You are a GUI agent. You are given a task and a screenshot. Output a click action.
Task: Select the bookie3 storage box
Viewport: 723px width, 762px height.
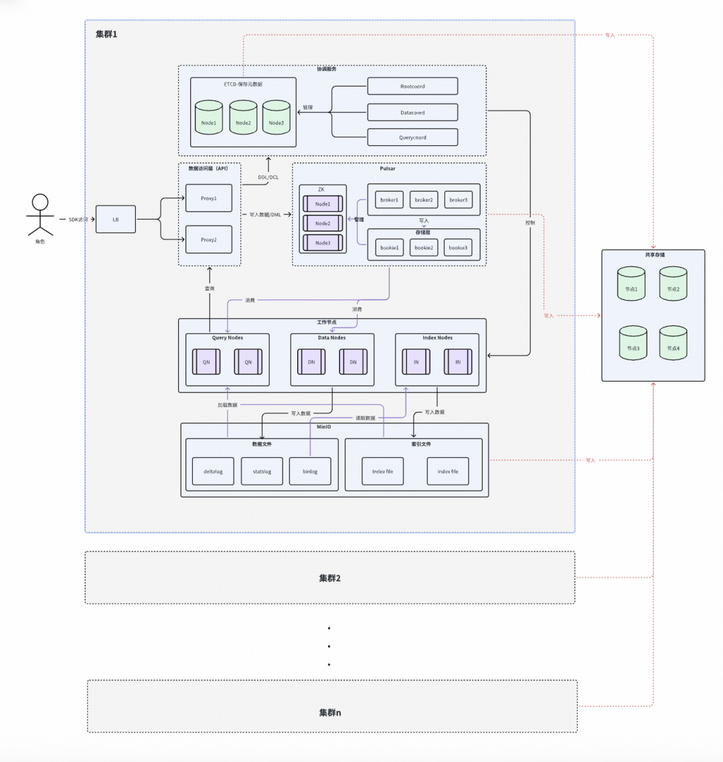tap(458, 247)
